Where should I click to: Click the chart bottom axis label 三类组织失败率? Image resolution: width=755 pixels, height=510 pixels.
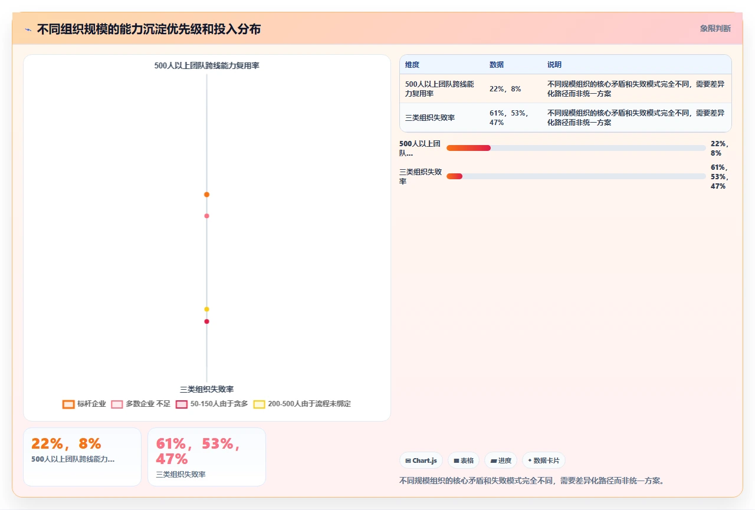206,389
